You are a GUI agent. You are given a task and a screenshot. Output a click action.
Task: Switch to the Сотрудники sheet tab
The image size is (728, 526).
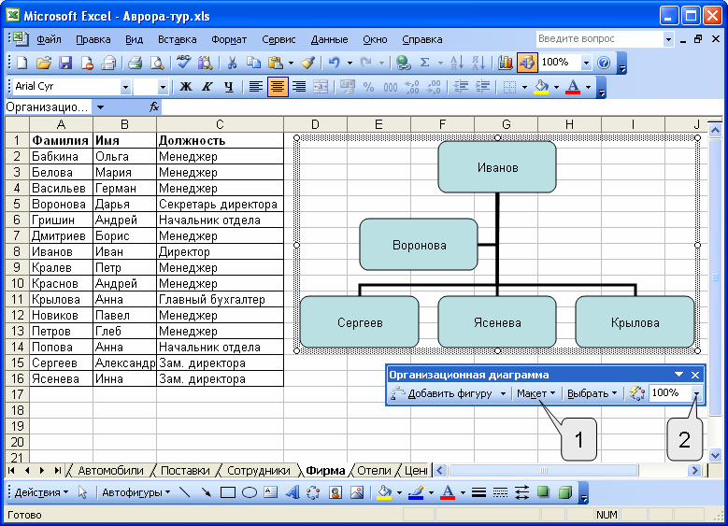click(259, 470)
